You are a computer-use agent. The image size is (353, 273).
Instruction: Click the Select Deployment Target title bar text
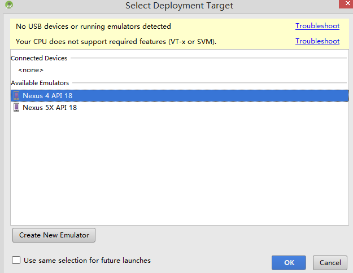pos(179,6)
